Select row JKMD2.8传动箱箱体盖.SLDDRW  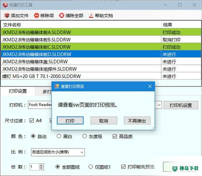tap(101, 62)
